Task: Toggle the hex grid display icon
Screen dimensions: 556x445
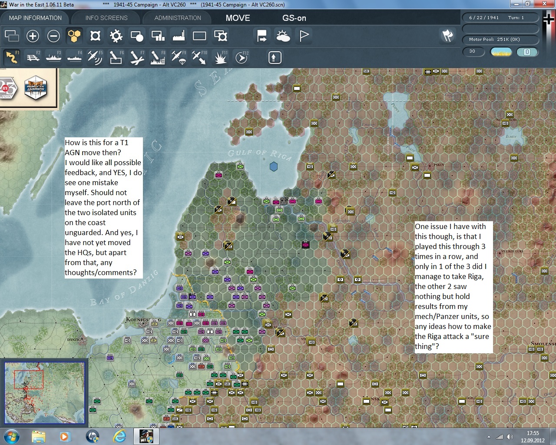Action: click(74, 36)
